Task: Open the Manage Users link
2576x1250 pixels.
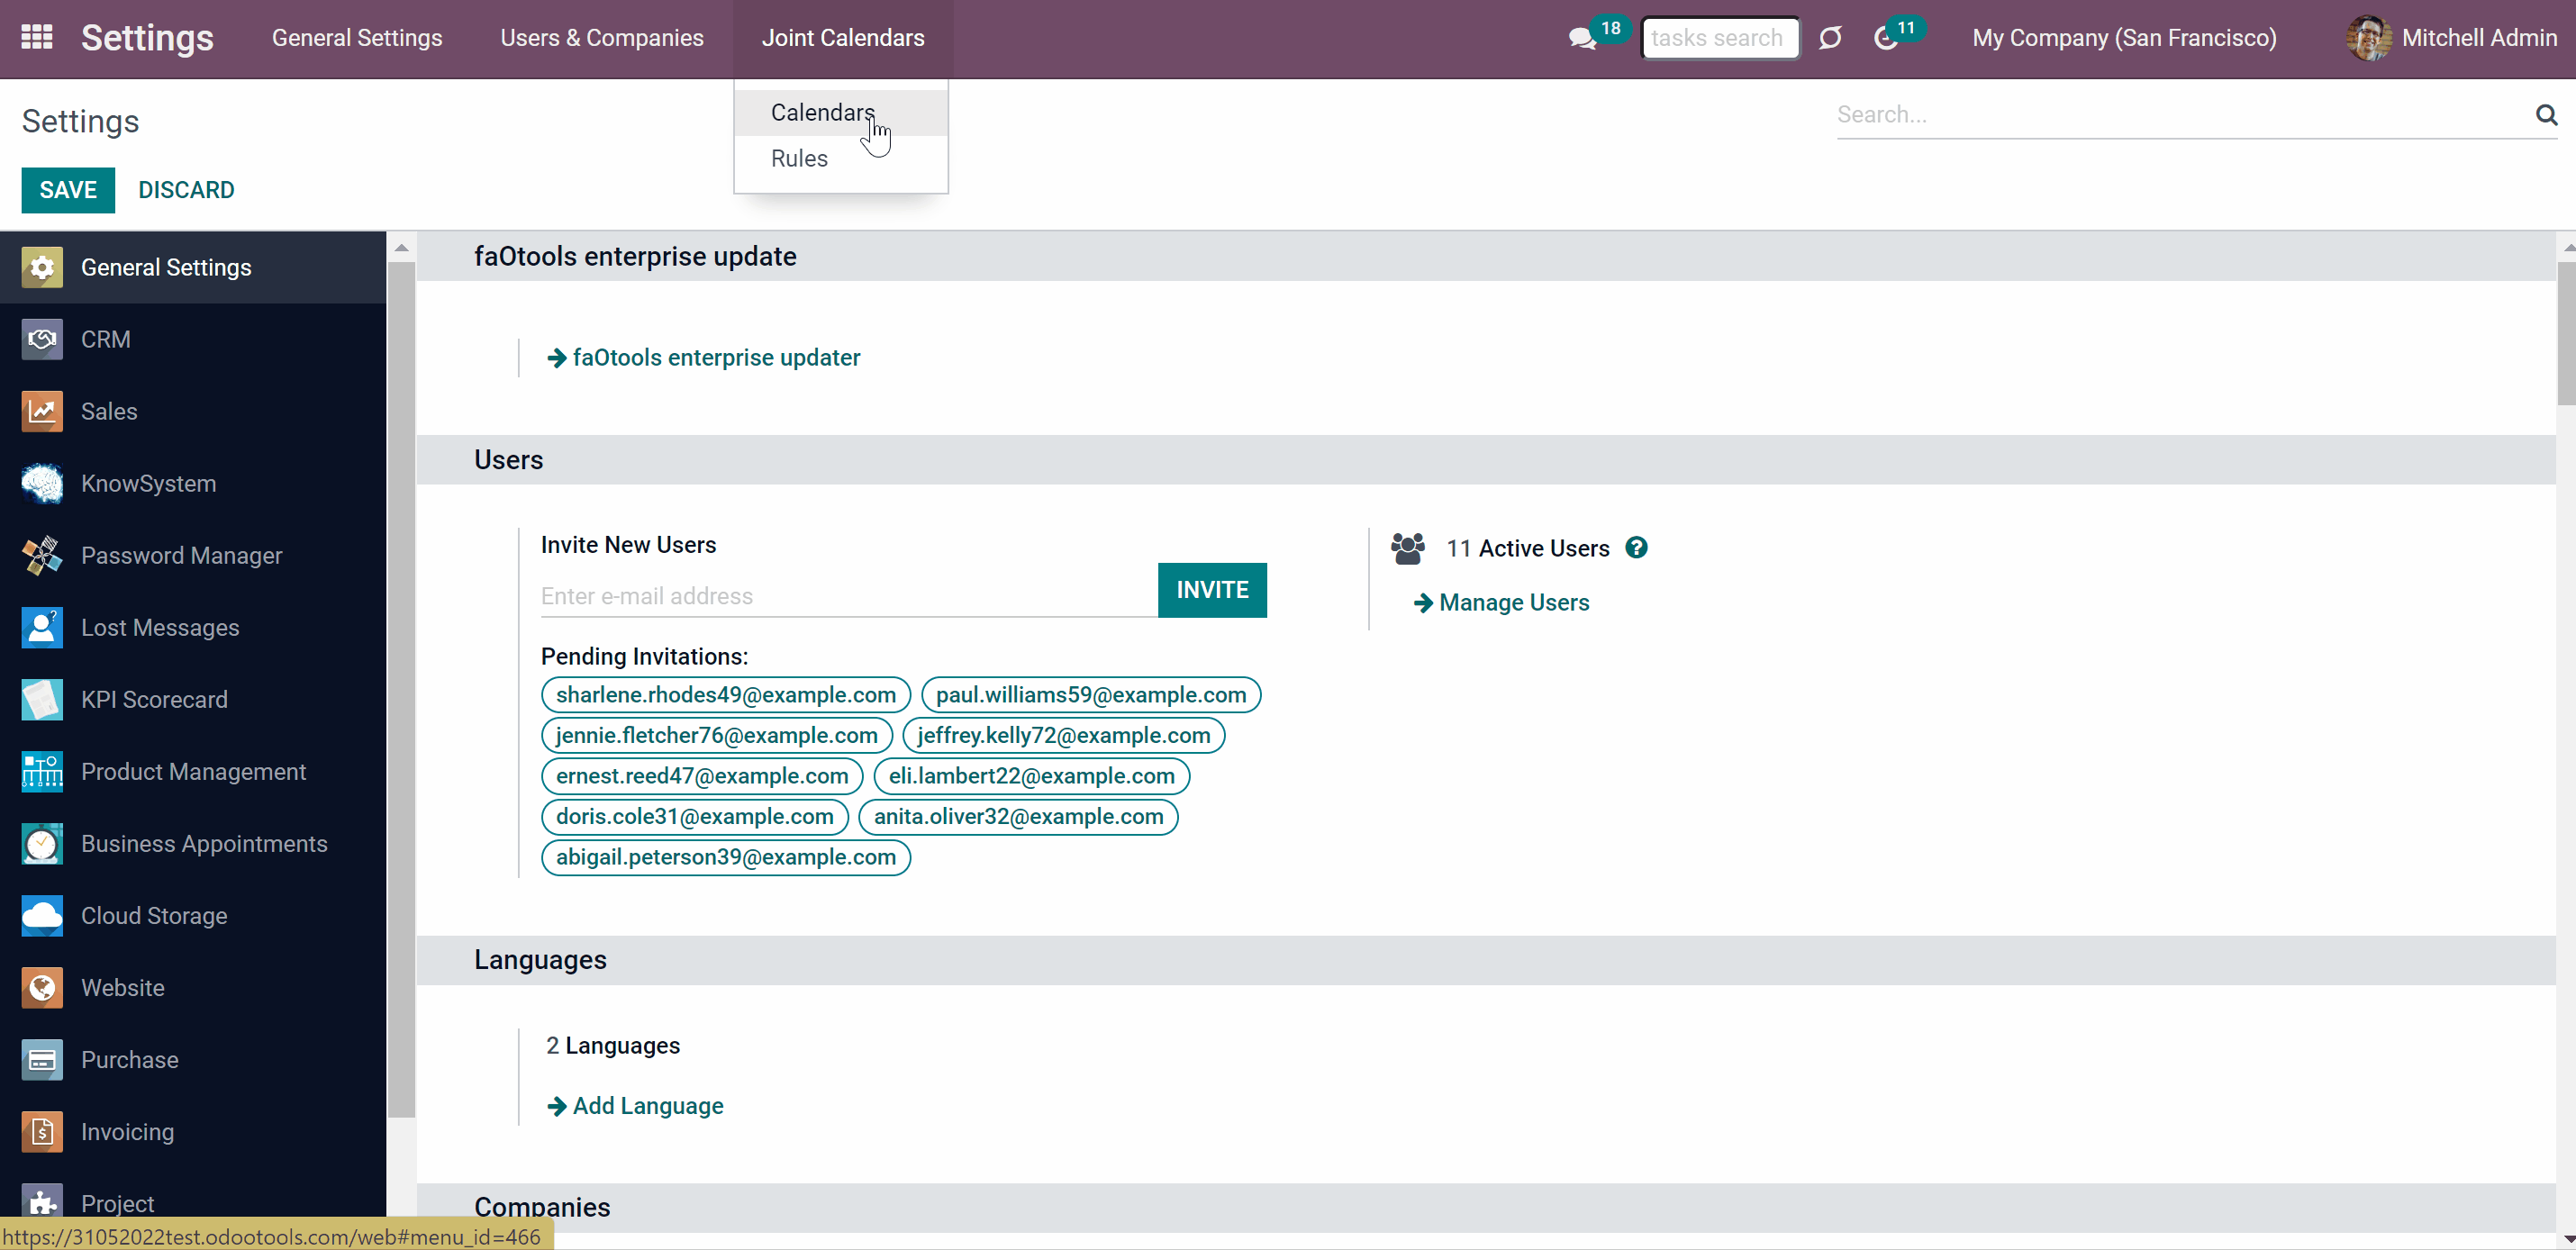Action: (1501, 603)
